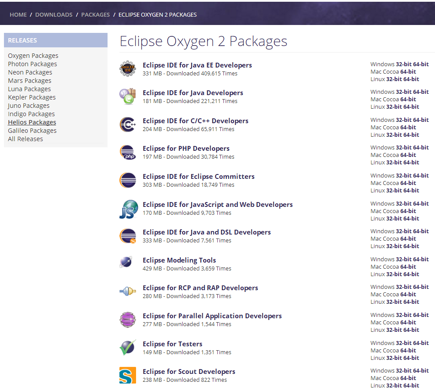Click the Scout Developers S icon
The width and height of the screenshot is (435, 391).
click(x=128, y=375)
